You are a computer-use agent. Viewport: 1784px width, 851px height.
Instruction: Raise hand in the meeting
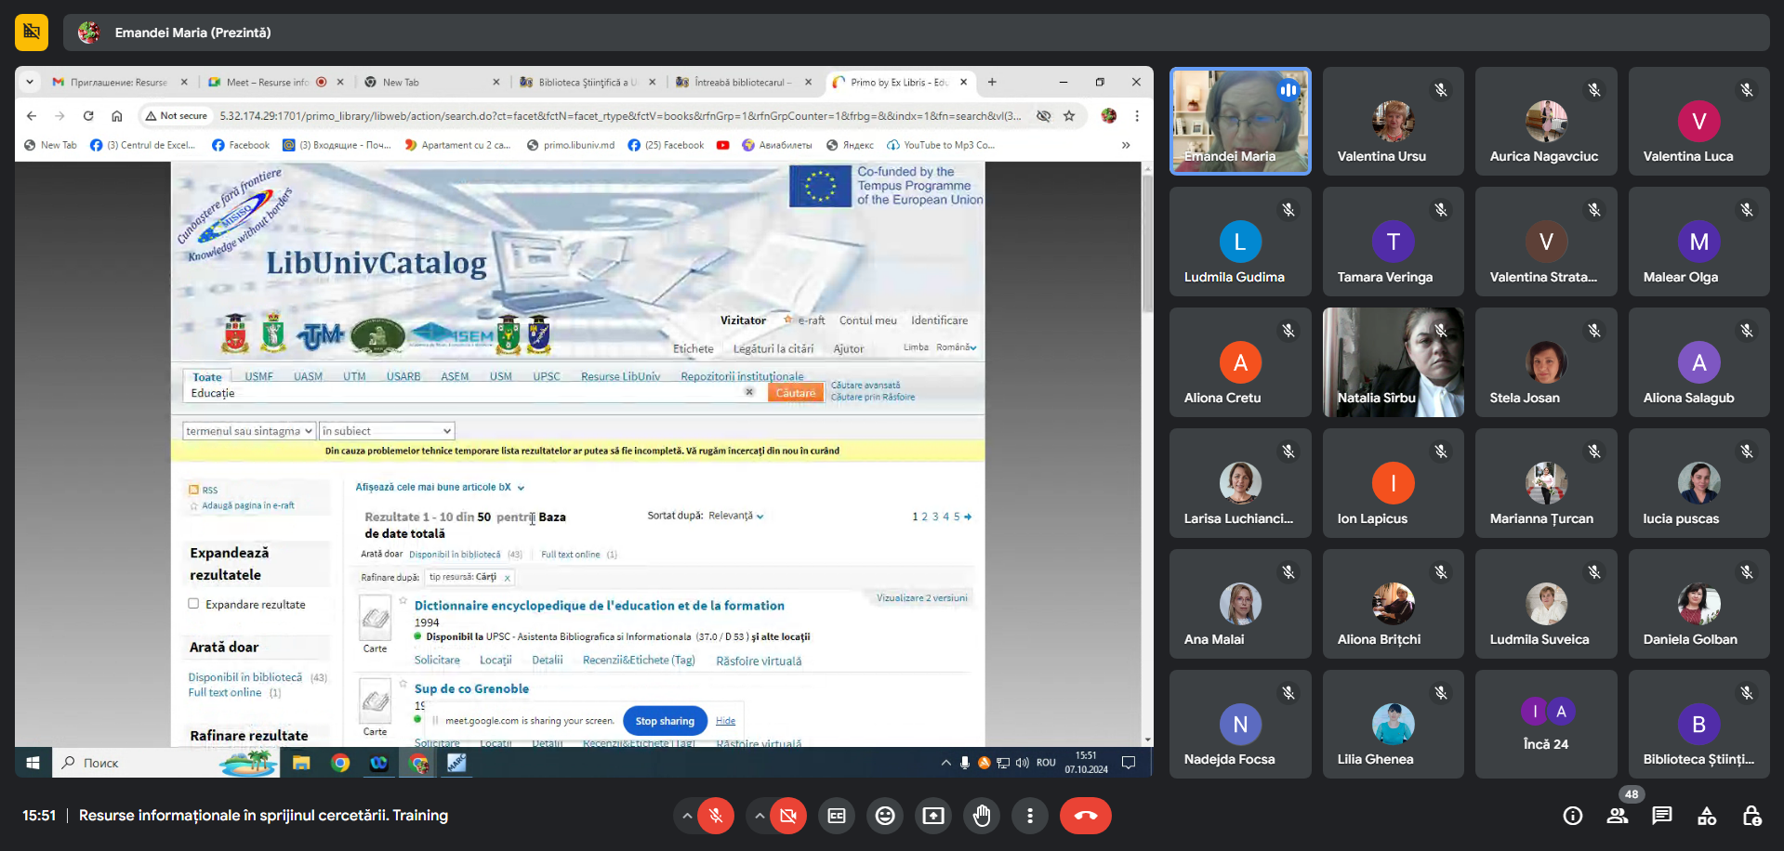981,816
